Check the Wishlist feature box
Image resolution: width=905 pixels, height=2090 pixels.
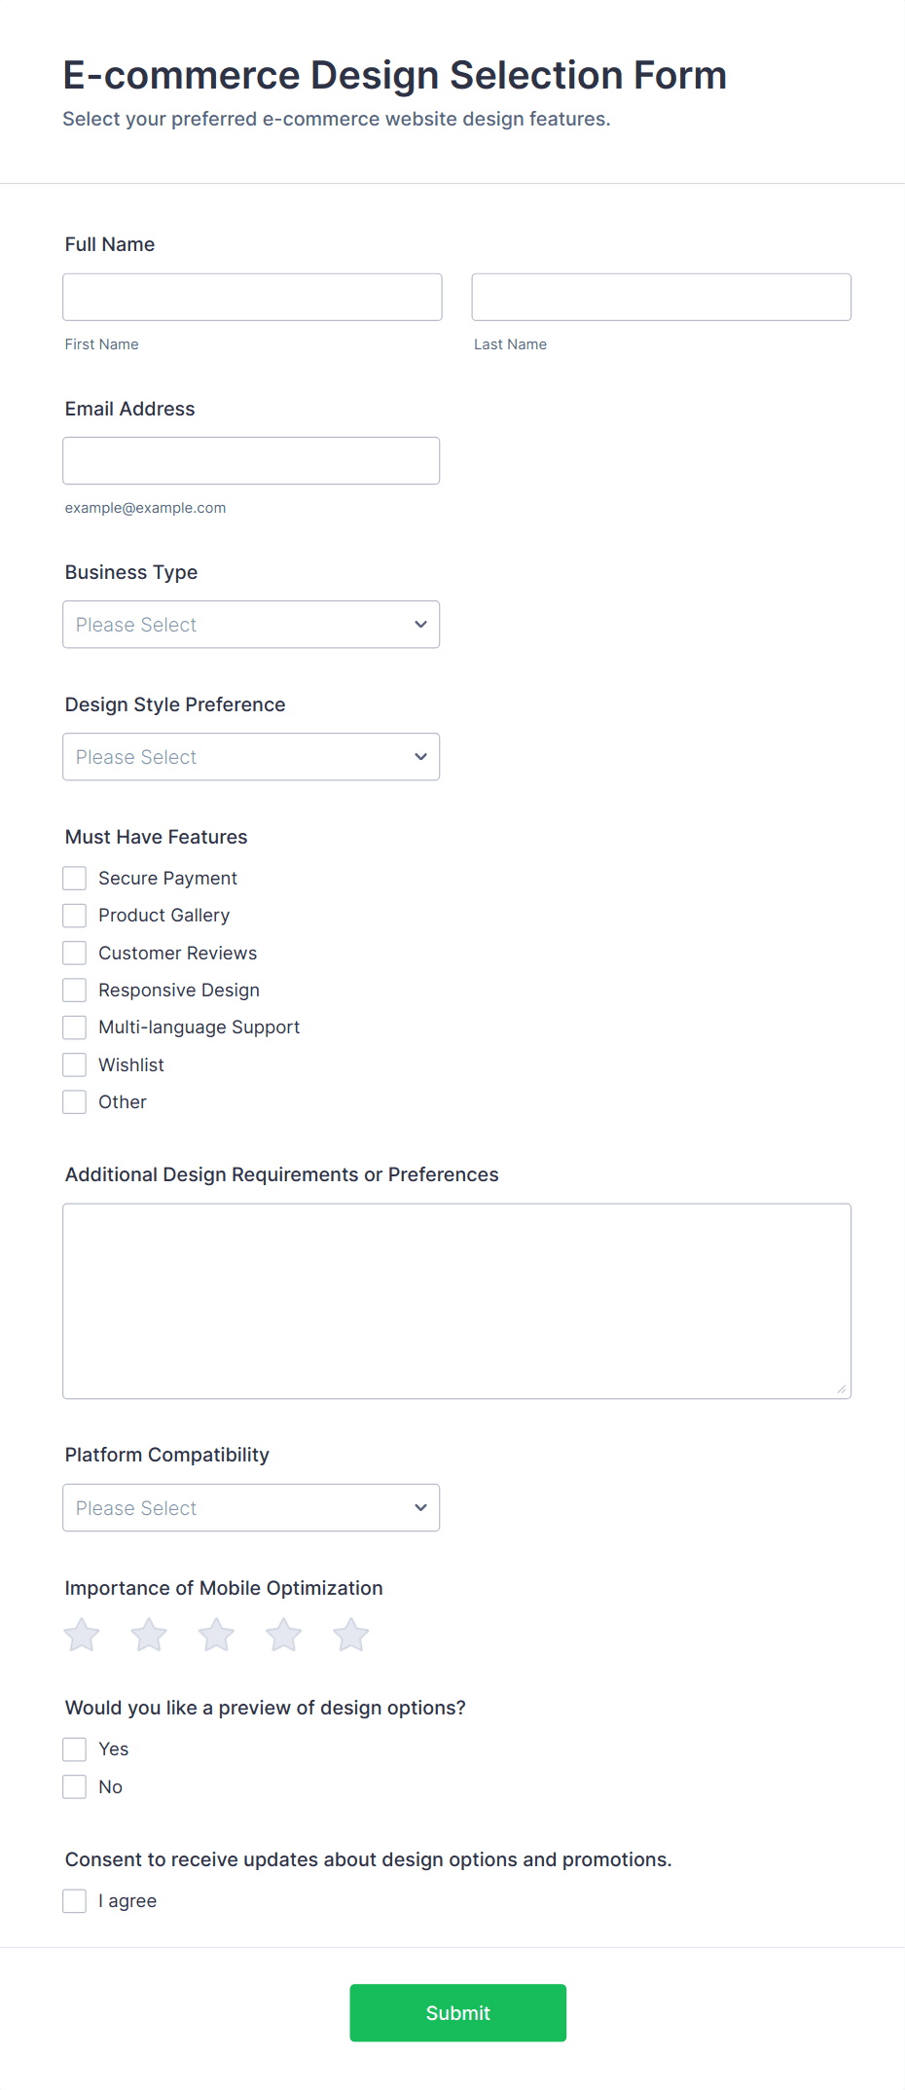pos(75,1064)
